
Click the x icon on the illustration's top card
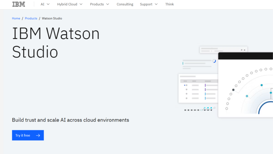point(244,50)
